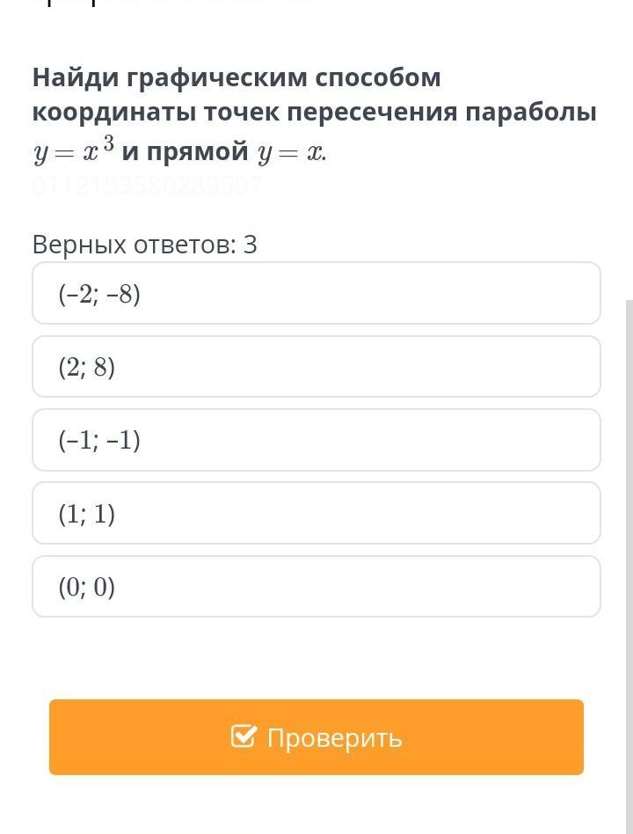Tick the answer option (−1; −1)

tap(316, 440)
